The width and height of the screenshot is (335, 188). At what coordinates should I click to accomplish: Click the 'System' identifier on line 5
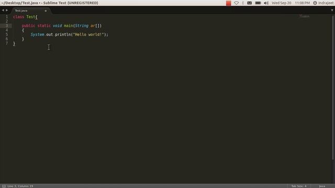[37, 34]
